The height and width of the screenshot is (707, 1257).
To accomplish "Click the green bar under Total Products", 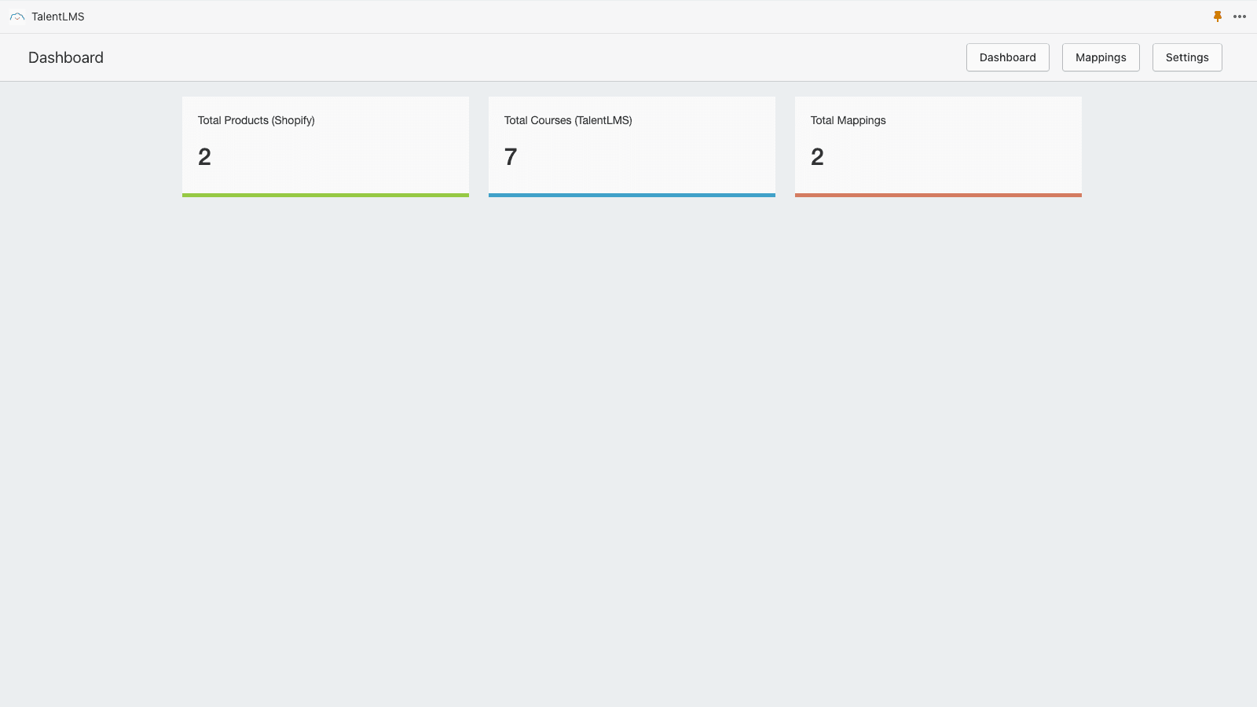I will pyautogui.click(x=325, y=195).
